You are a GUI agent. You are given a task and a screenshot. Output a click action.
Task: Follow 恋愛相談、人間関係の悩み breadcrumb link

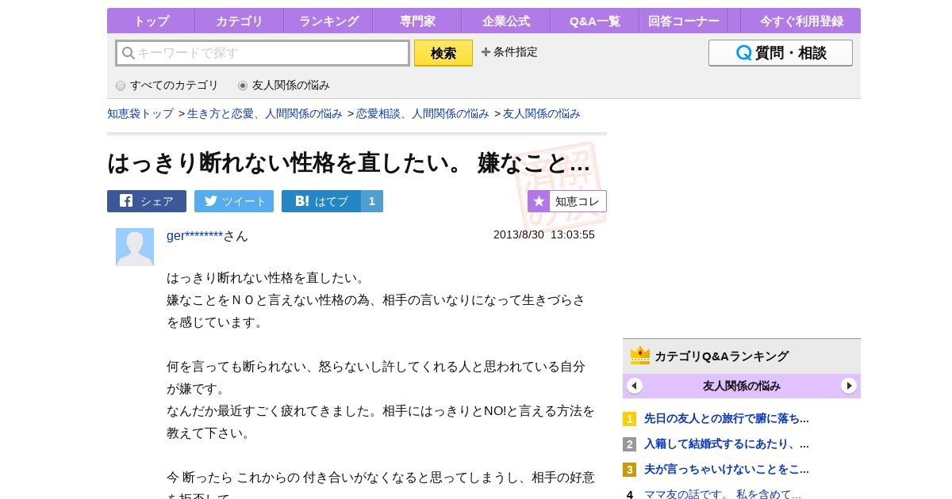tap(423, 113)
